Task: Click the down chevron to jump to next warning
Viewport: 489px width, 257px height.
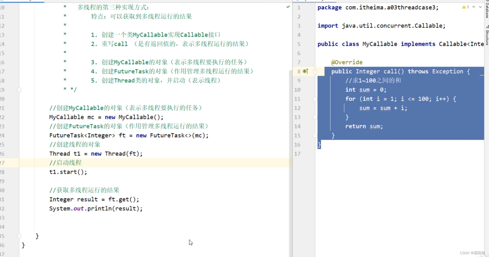Action: [x=480, y=7]
